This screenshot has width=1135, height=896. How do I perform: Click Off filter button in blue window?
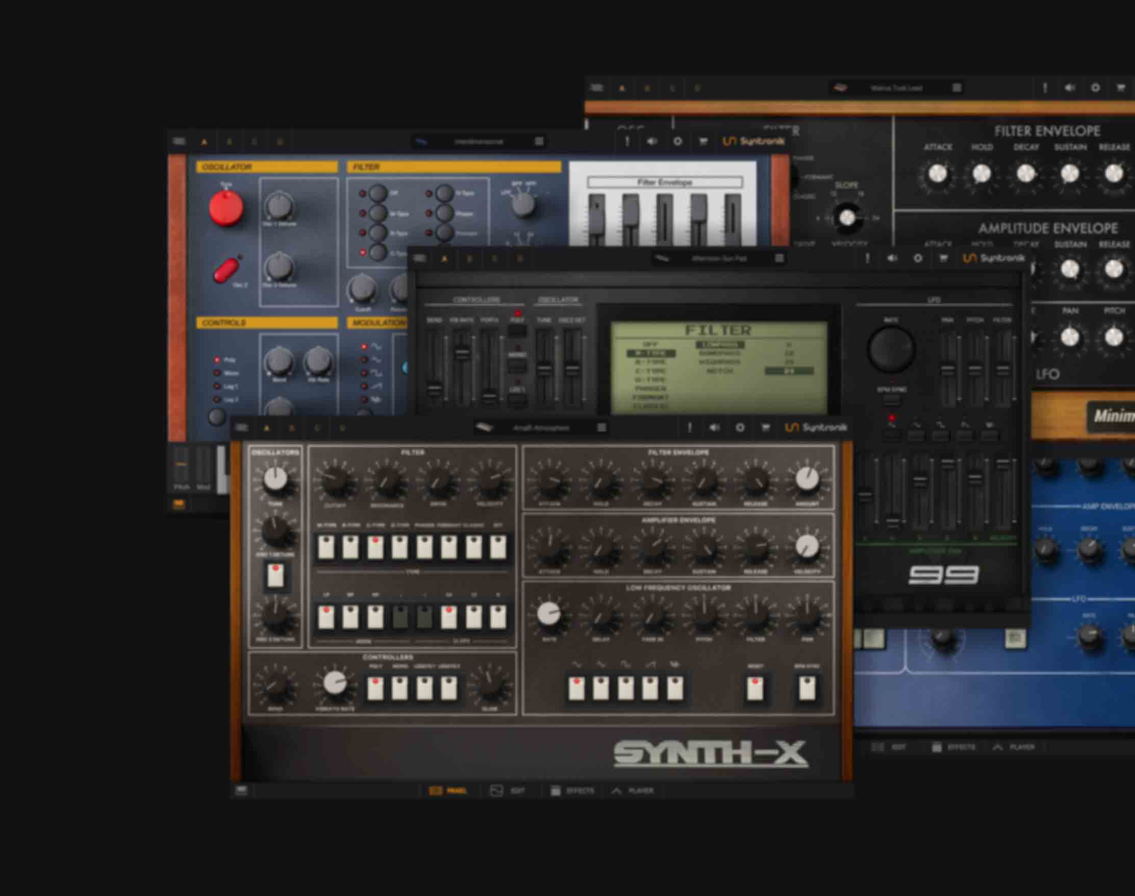pos(377,193)
